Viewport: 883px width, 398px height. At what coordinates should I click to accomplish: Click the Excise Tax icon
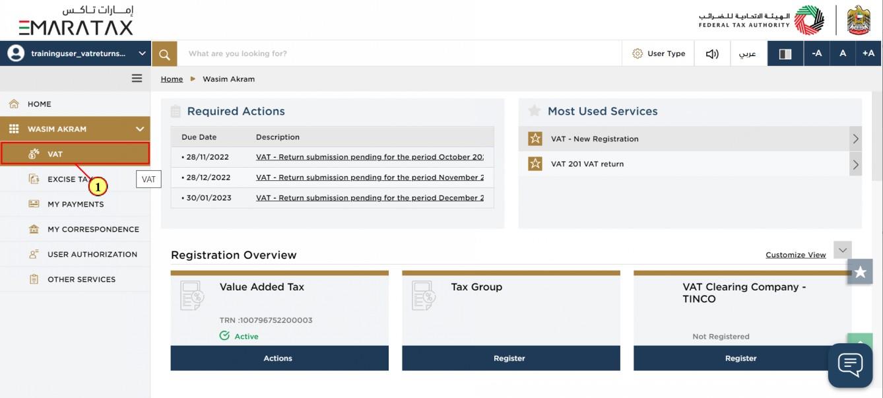[x=34, y=179]
